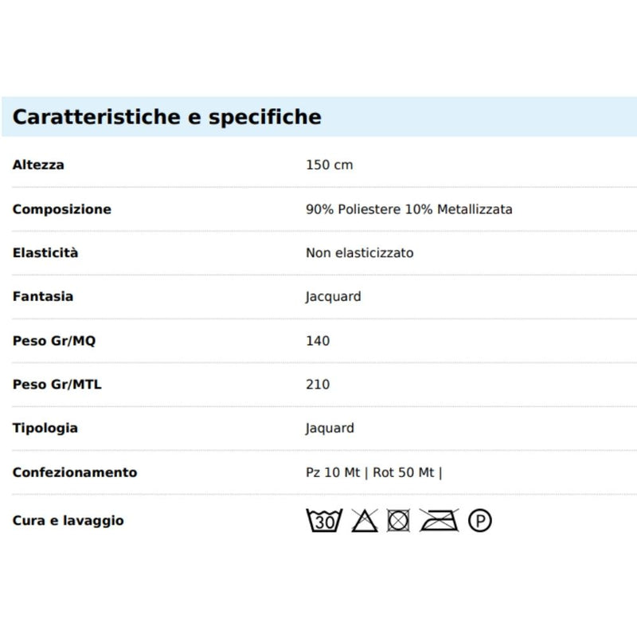Click the Rot 50 Mt packaging option
The width and height of the screenshot is (637, 637).
click(x=404, y=472)
